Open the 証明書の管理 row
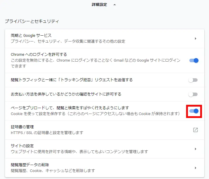This screenshot has height=179, width=209. pyautogui.click(x=105, y=130)
